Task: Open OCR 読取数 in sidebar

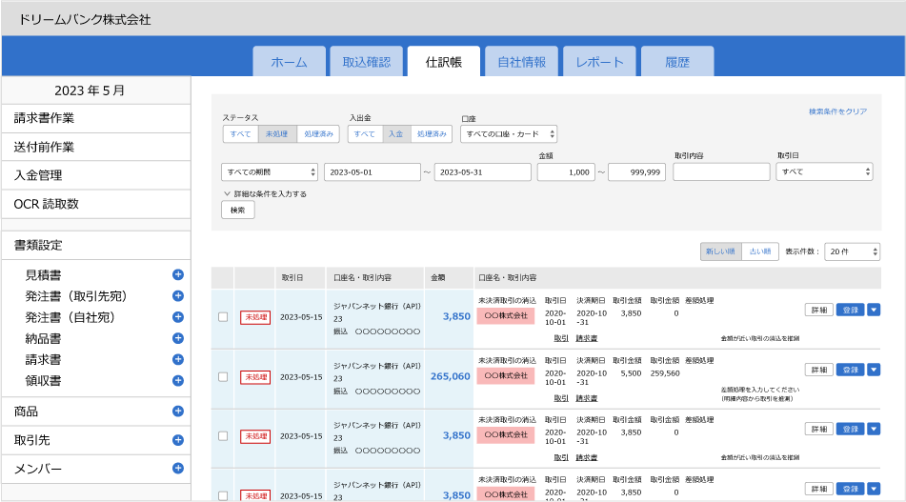Action: [96, 204]
